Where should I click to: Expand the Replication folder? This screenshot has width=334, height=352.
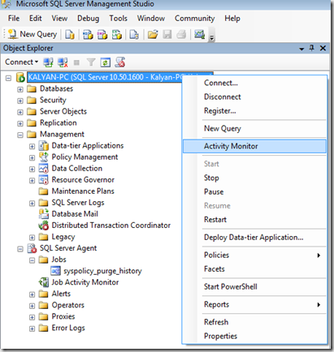coord(20,123)
